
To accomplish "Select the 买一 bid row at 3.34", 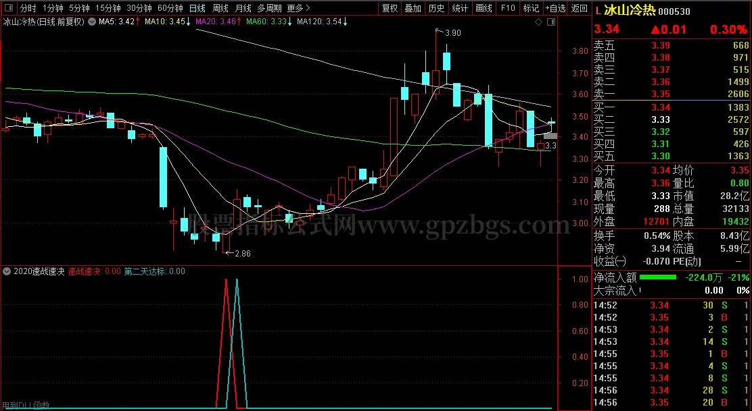I will (x=672, y=107).
